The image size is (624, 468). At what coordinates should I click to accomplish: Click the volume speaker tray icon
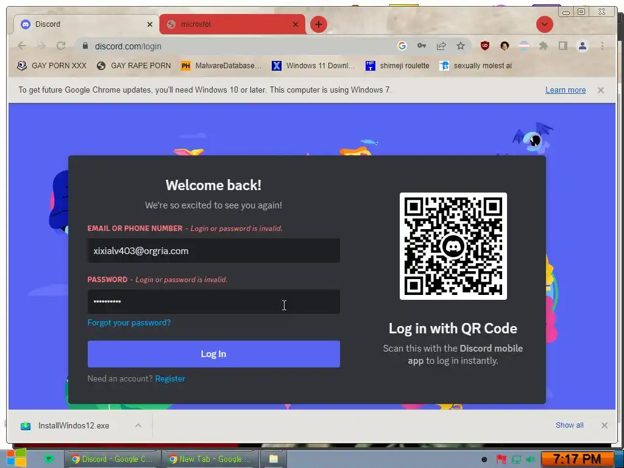point(531,459)
